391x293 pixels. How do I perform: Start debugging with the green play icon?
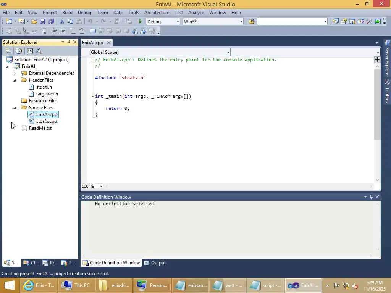pyautogui.click(x=140, y=22)
